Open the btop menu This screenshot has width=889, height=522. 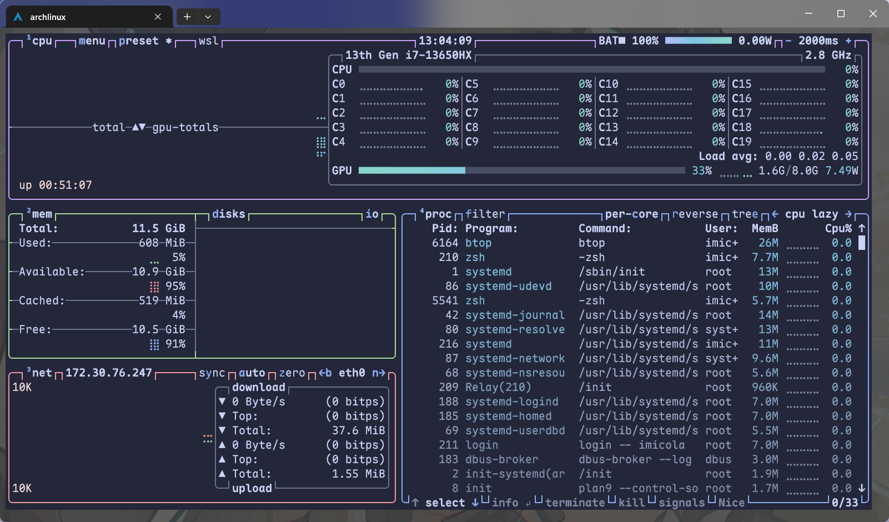pos(92,41)
